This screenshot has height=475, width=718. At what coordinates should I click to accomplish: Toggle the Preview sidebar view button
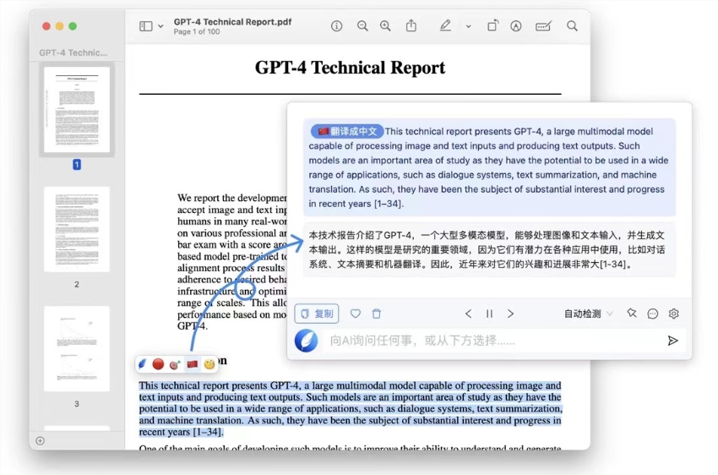(145, 26)
